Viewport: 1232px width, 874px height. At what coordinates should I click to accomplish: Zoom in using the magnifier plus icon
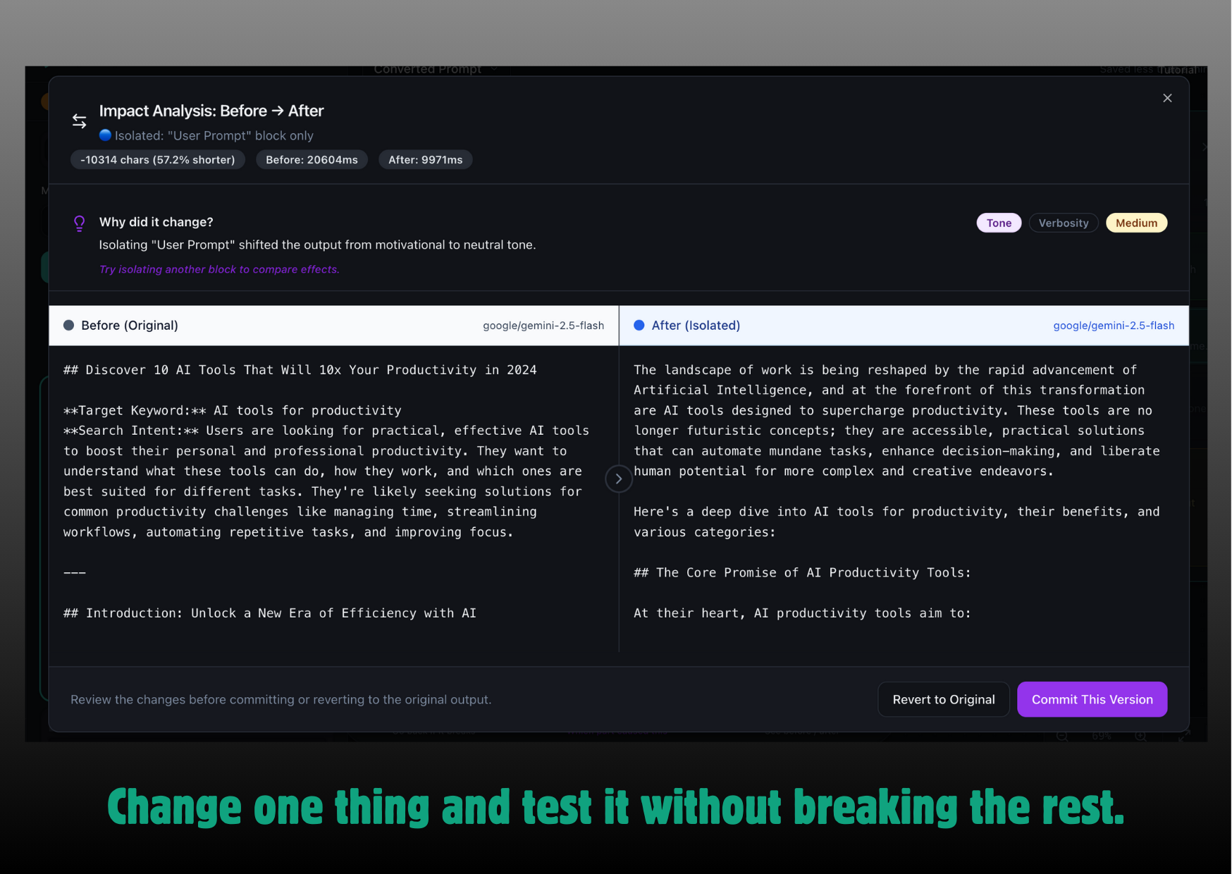coord(1141,736)
